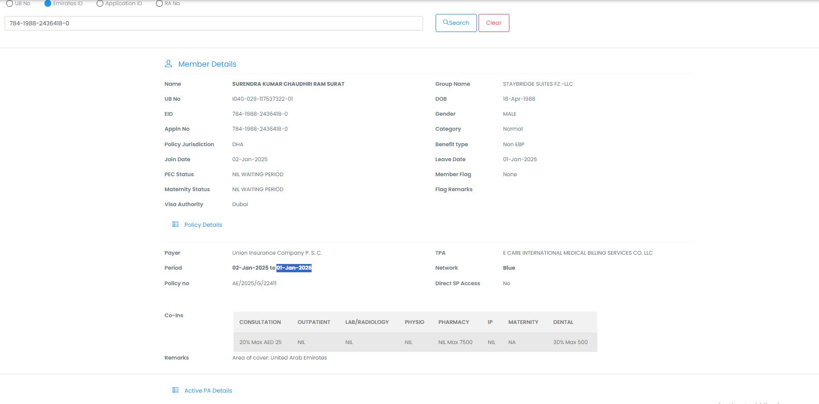Click the Policy Details list icon
This screenshot has height=404, width=819.
tap(175, 225)
